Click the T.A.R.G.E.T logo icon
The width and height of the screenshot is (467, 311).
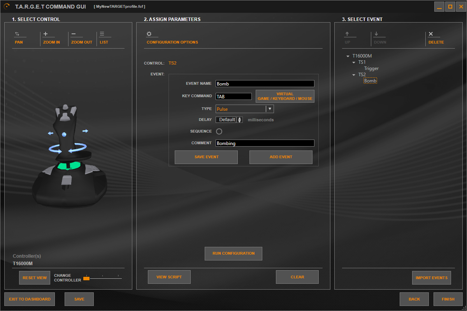7,6
